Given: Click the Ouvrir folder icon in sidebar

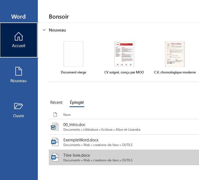Looking at the screenshot, I should (19, 106).
